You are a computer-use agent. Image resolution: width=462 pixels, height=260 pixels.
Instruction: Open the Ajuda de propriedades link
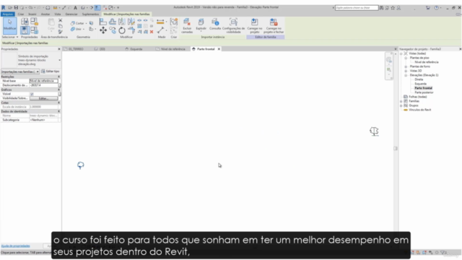click(16, 246)
